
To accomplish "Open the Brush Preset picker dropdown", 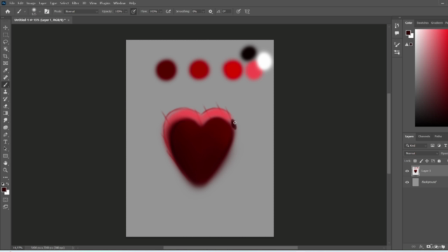I will tap(40, 12).
